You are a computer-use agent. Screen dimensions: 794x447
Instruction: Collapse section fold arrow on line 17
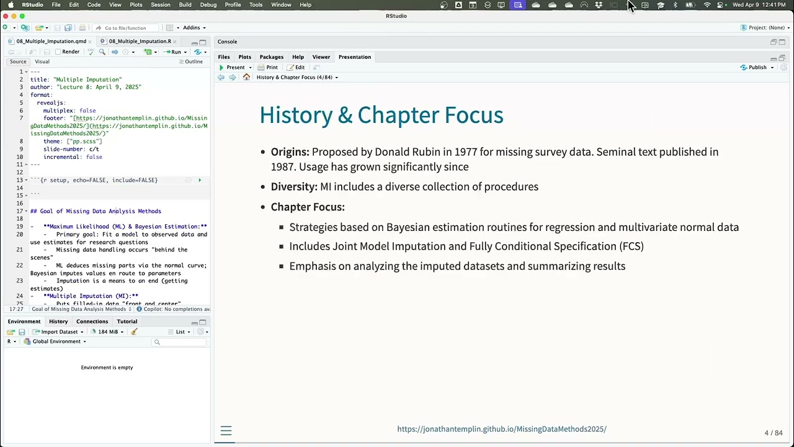[27, 212]
